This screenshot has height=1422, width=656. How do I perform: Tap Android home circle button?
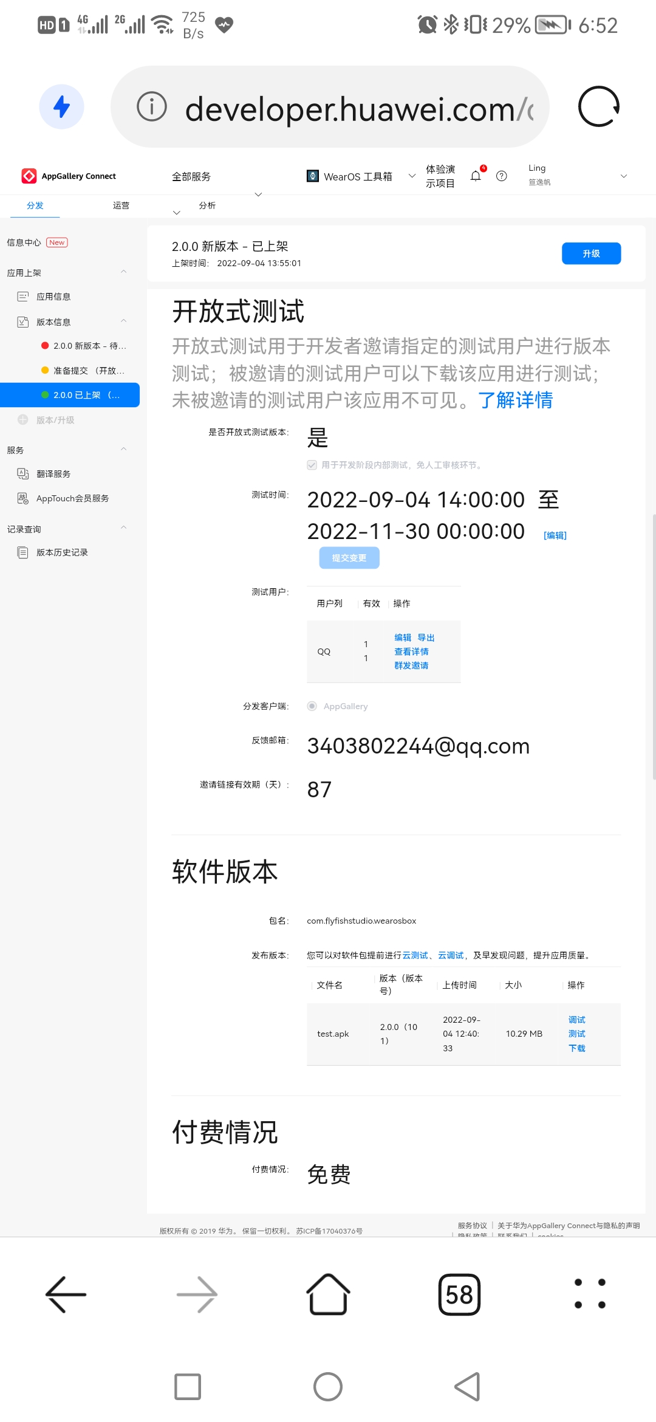click(328, 1387)
